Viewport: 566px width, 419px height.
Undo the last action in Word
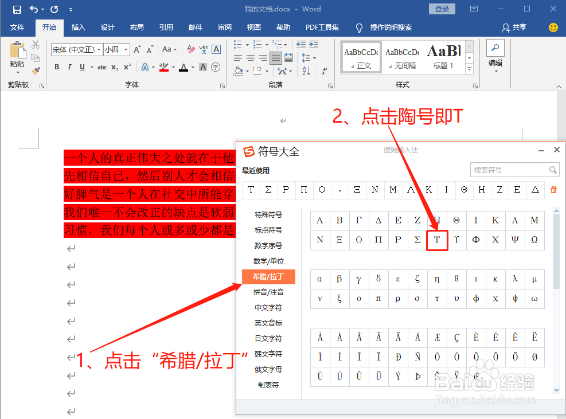tap(34, 9)
